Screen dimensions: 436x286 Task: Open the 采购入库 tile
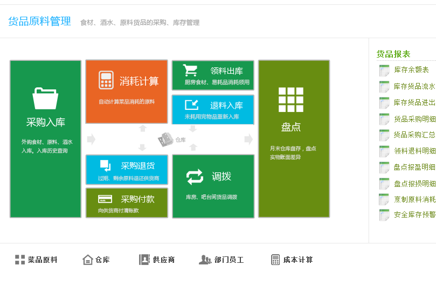coord(46,139)
